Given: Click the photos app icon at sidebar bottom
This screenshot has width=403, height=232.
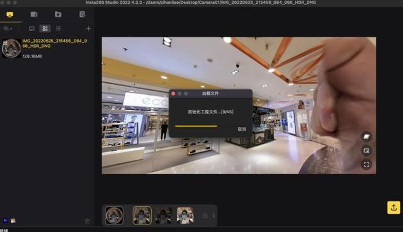Looking at the screenshot, I should [x=13, y=221].
